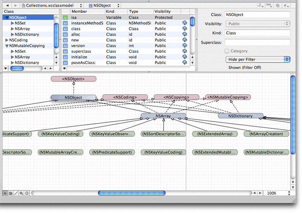Select the arrow selection tool

[5, 193]
